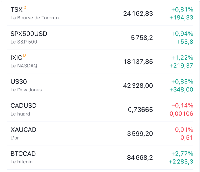Click the delayed data 'D' icon beside TSX

click(25, 7)
